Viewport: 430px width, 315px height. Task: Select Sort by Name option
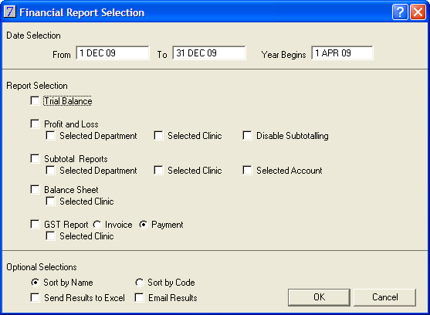35,283
